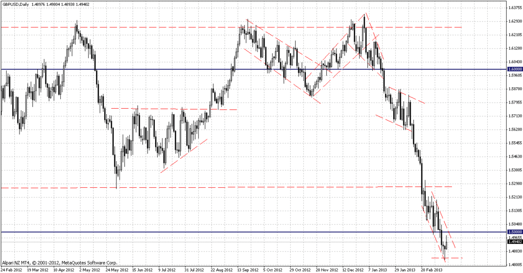523x273 pixels.
Task: Click the 1.61280 price axis label
Action: click(515, 48)
